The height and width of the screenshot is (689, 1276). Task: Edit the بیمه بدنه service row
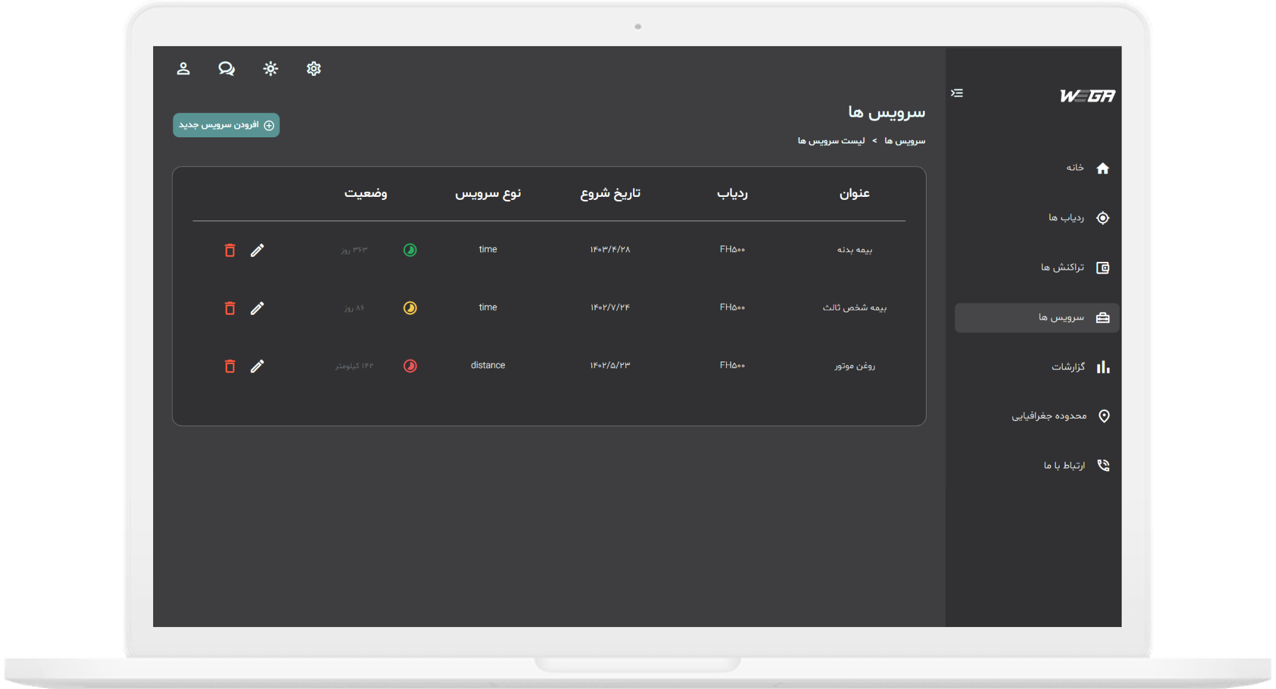[257, 250]
